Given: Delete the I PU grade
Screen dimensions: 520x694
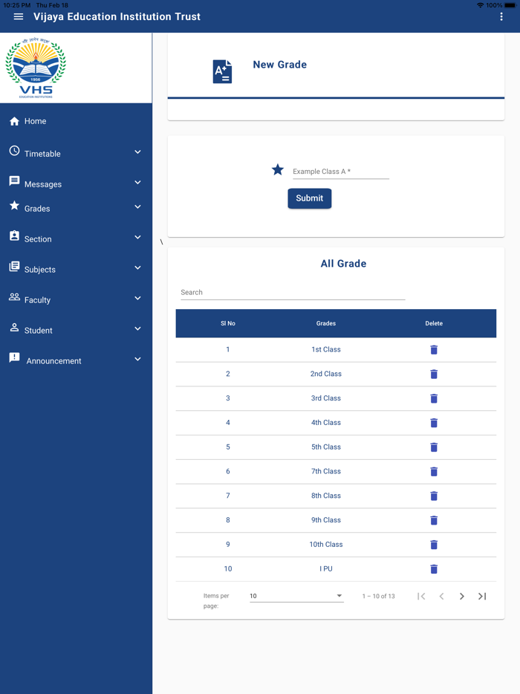Looking at the screenshot, I should tap(434, 568).
